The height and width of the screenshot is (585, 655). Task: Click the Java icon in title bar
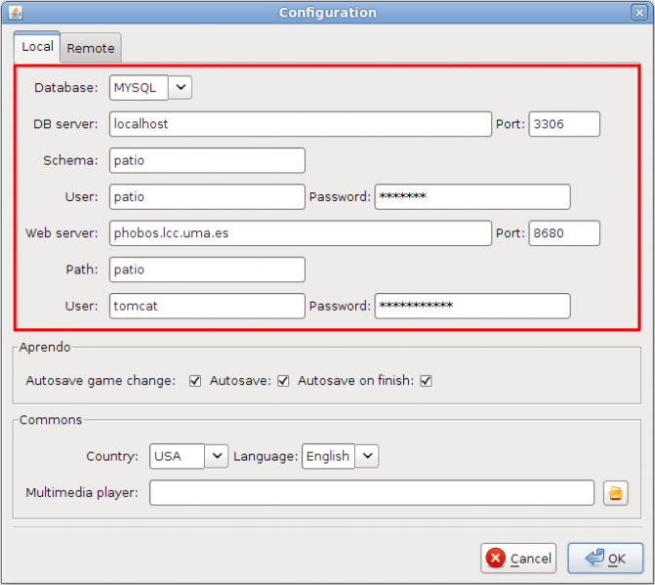pos(16,13)
